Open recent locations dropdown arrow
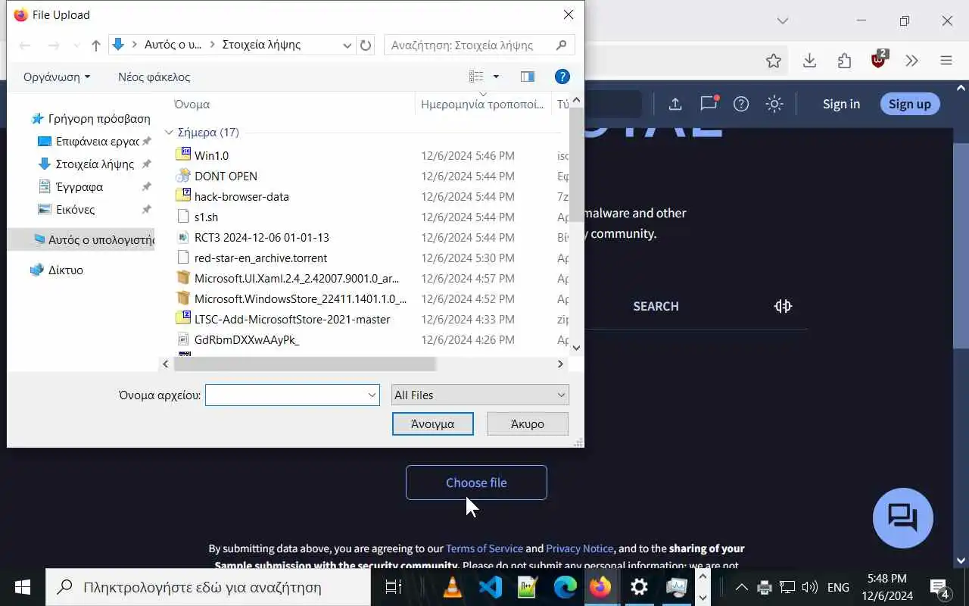The width and height of the screenshot is (969, 606). coord(76,46)
